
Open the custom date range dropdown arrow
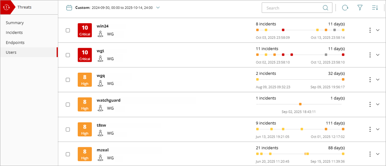(158, 8)
